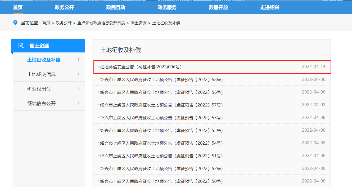Click date 2022-04-08 beside 50号 announcement

(314, 181)
